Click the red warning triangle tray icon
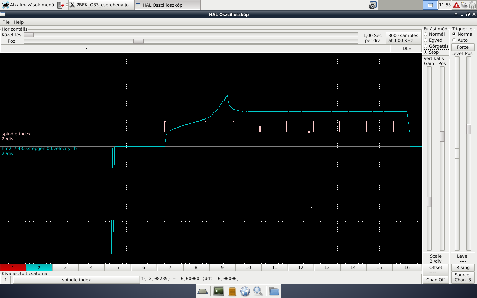 tap(456, 5)
